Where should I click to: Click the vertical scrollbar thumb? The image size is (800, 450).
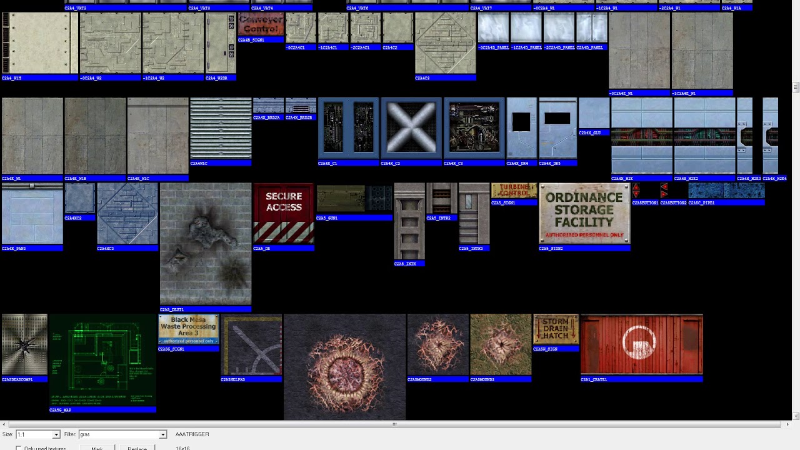click(x=796, y=87)
